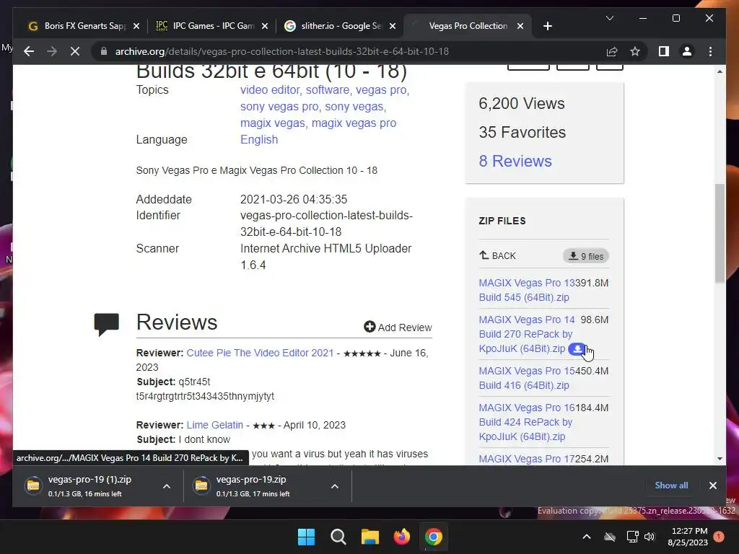Click the page vertical scrollbar thumb
This screenshot has width=739, height=554.
pos(720,233)
